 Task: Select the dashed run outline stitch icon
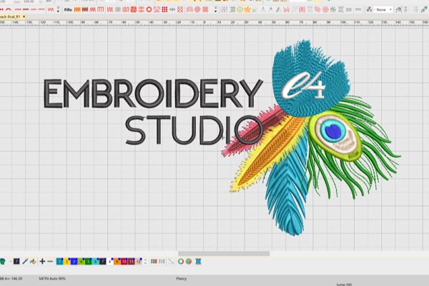tap(18, 9)
